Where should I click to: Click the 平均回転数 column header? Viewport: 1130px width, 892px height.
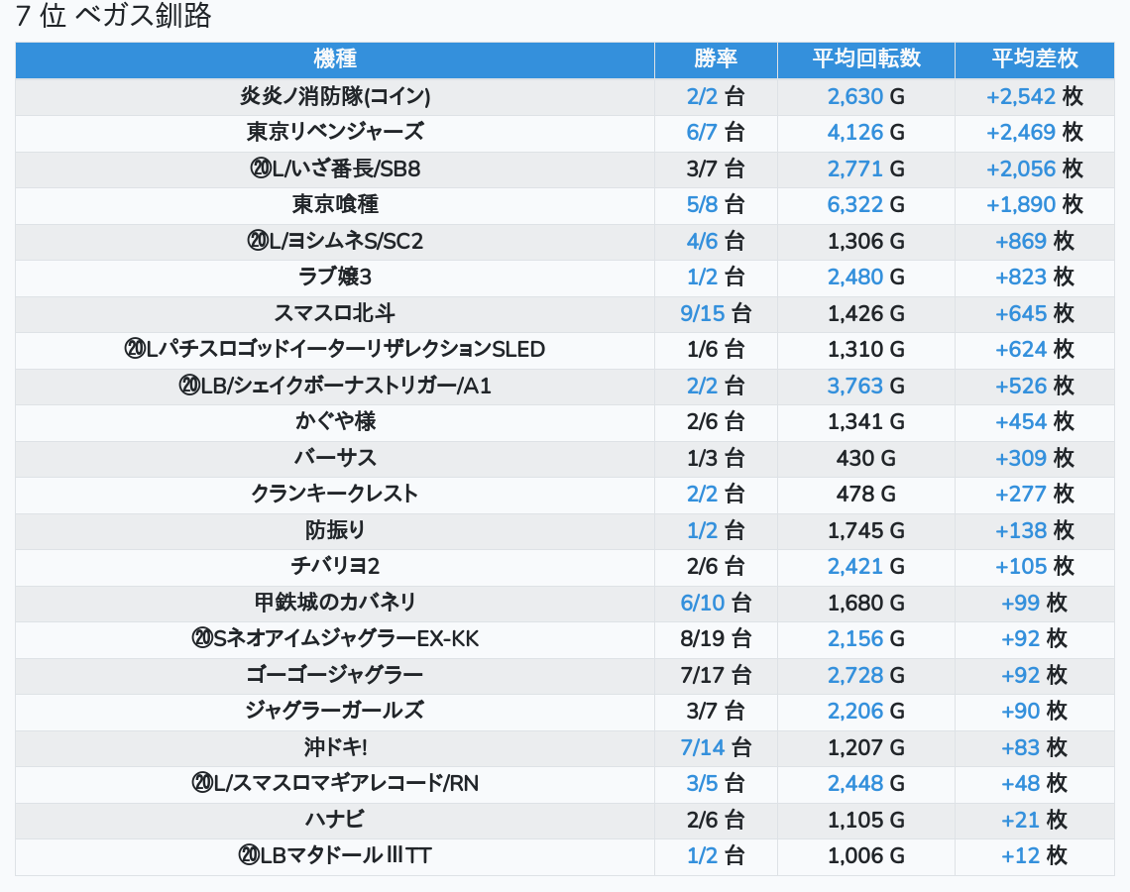click(x=866, y=59)
